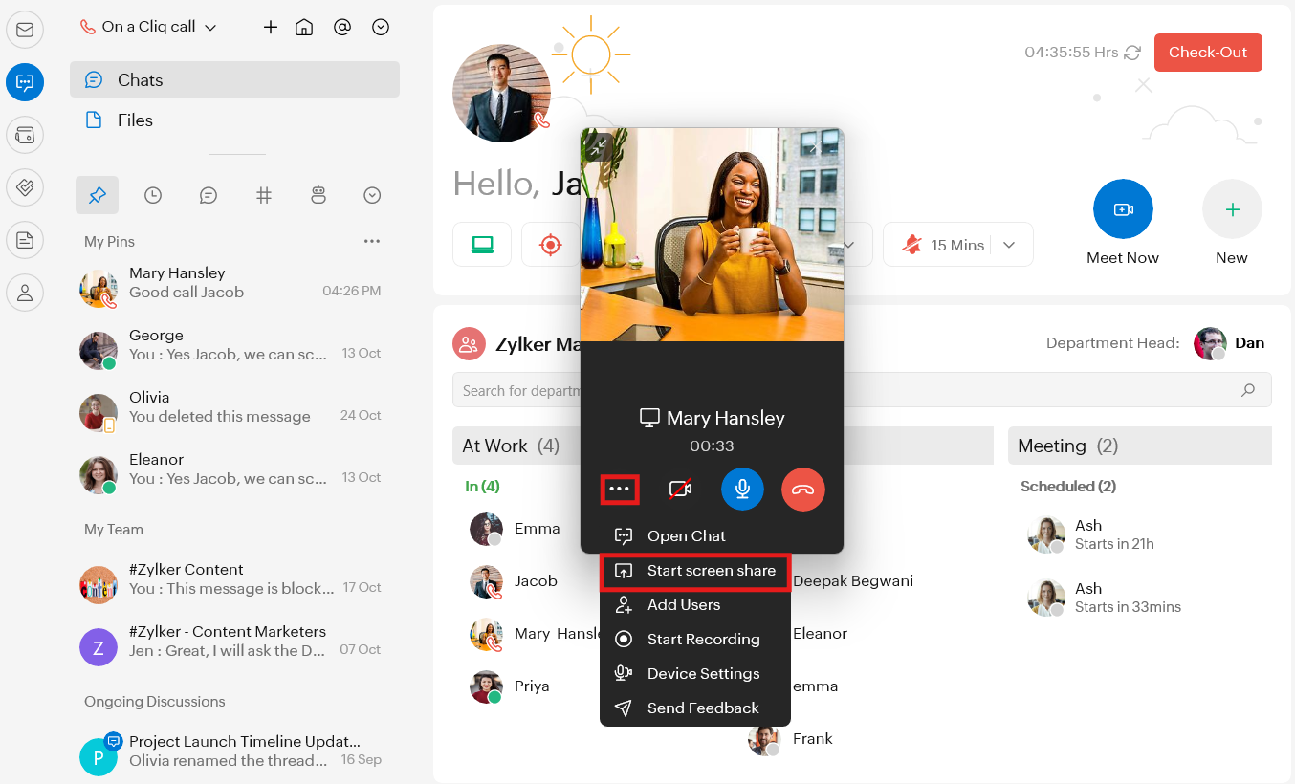This screenshot has height=784, width=1295.
Task: Open George chat conversation
Action: [234, 350]
